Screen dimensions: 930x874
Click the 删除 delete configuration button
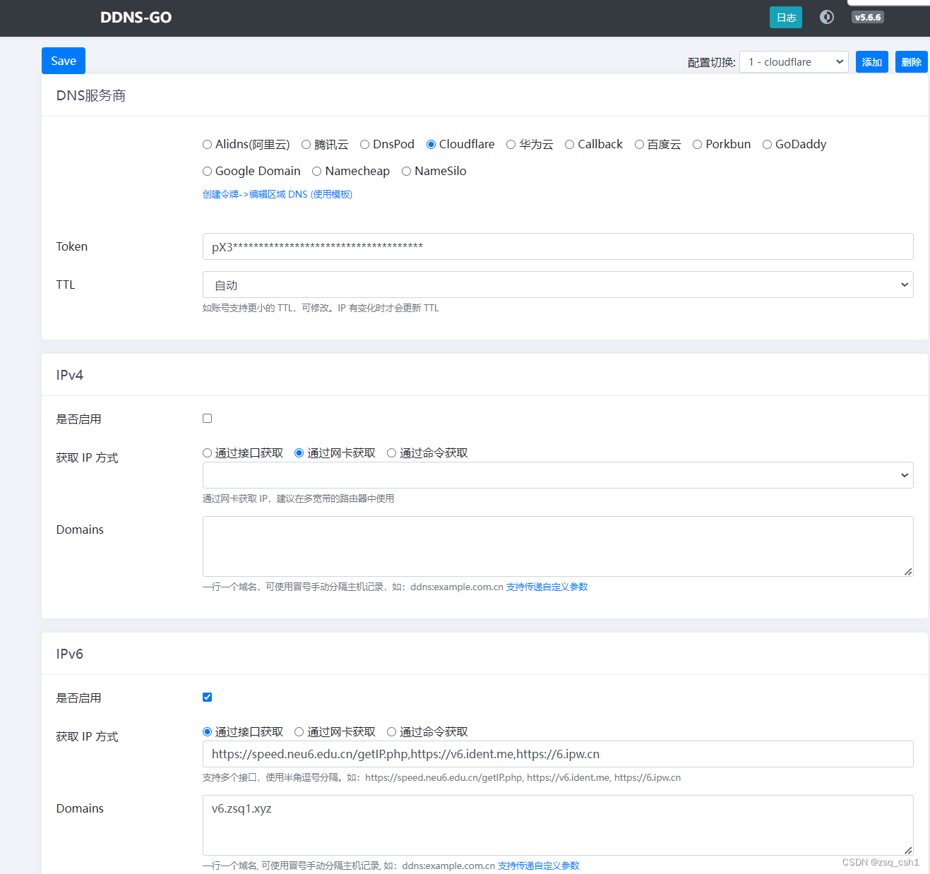click(x=911, y=61)
